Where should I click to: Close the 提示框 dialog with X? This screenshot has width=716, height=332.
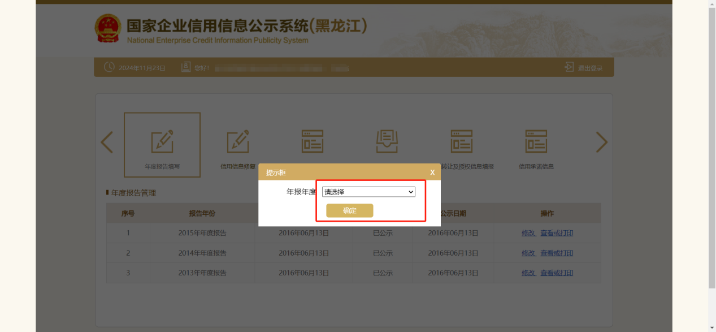[x=432, y=172]
